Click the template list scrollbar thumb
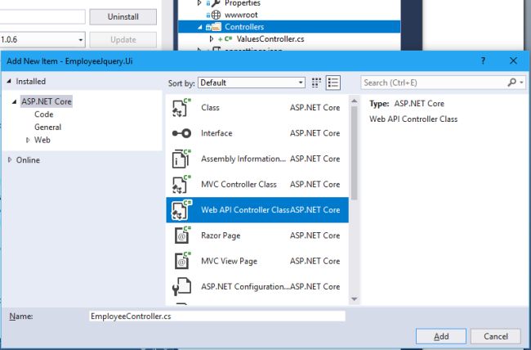Viewport: 531px width, 350px height. click(355, 153)
